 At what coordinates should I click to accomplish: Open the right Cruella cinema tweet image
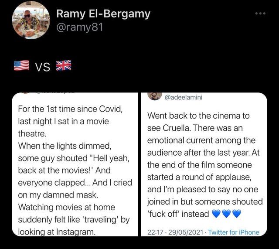pos(204,164)
